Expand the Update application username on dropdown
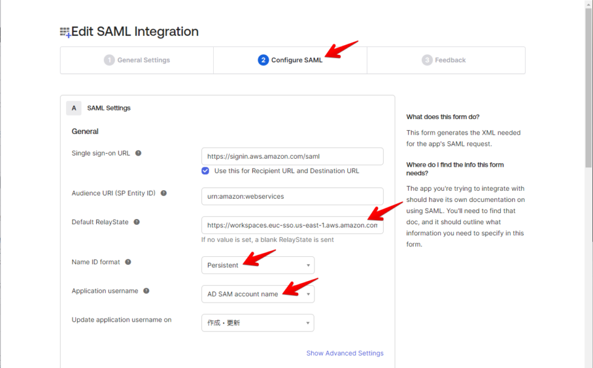This screenshot has height=368, width=593. [258, 322]
